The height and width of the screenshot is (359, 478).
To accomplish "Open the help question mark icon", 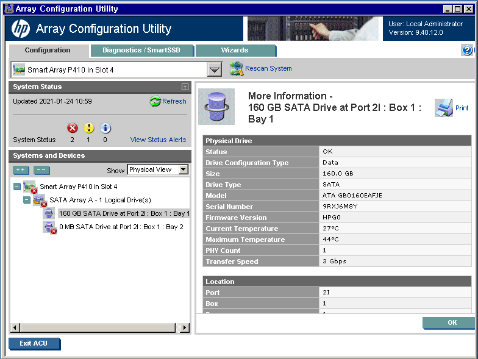I will [467, 50].
